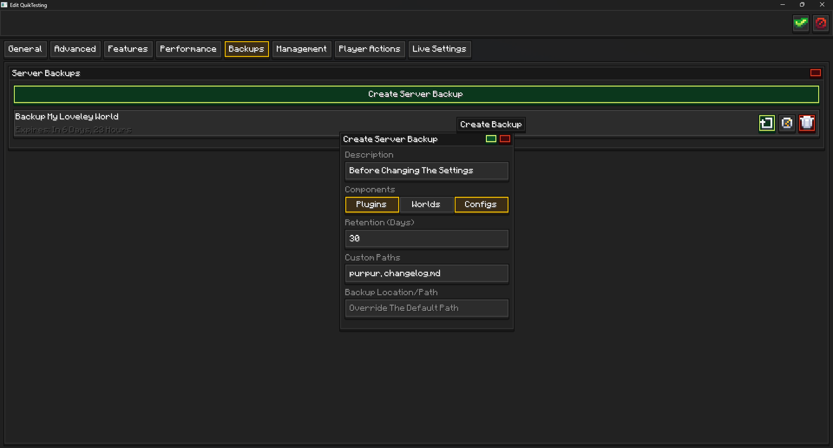The image size is (833, 448).
Task: Click the Description input field
Action: (426, 171)
